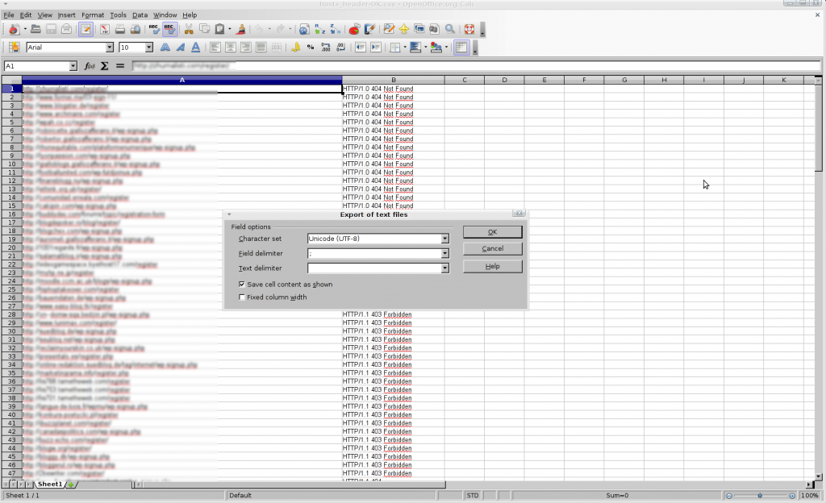Enable the Fixed column width checkbox
This screenshot has height=503, width=826.
[x=242, y=297]
